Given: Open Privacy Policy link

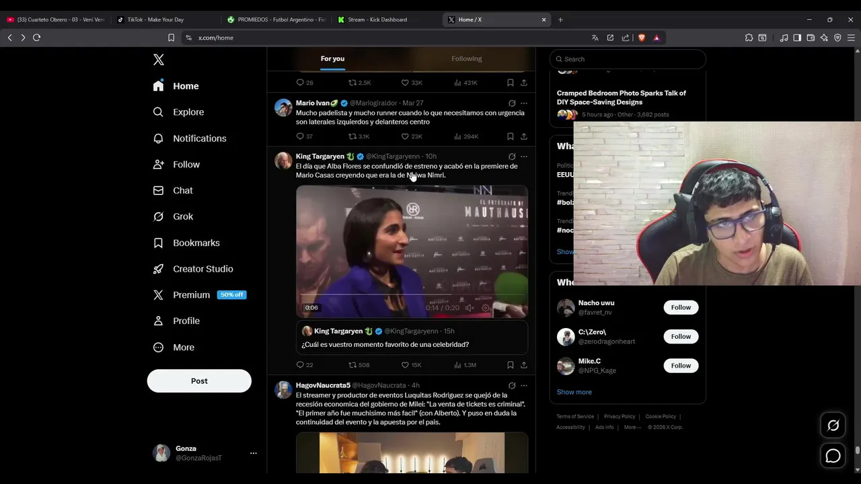Looking at the screenshot, I should pos(620,417).
